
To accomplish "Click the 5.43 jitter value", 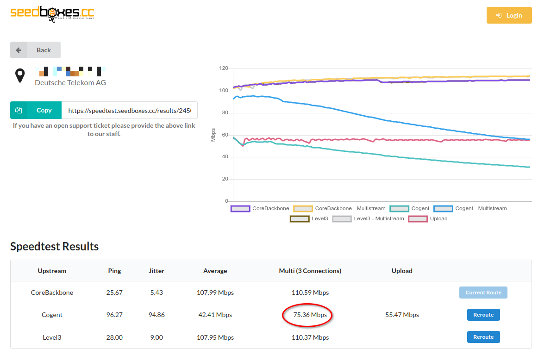I will click(x=156, y=293).
